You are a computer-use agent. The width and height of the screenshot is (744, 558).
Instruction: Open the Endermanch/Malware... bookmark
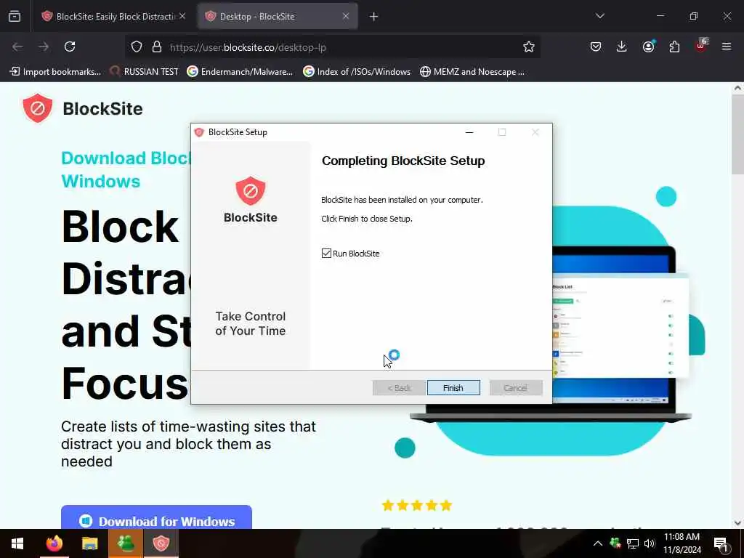pyautogui.click(x=240, y=72)
